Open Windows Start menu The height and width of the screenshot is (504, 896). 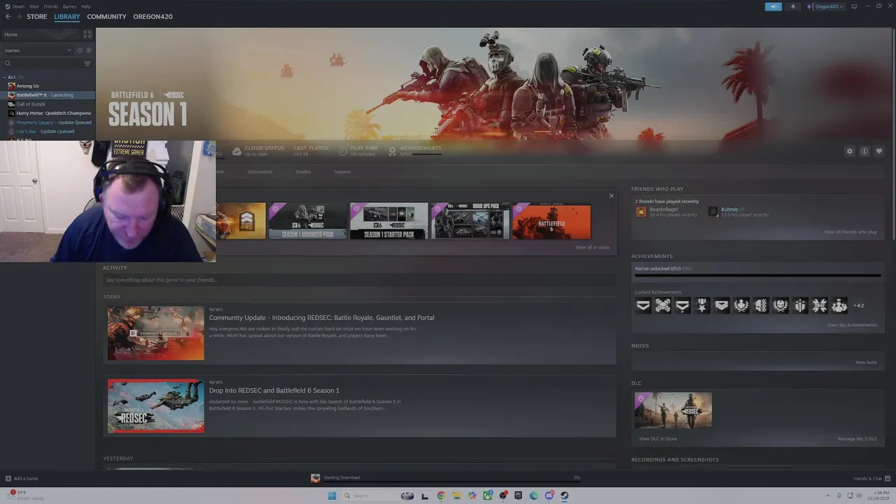pos(332,496)
